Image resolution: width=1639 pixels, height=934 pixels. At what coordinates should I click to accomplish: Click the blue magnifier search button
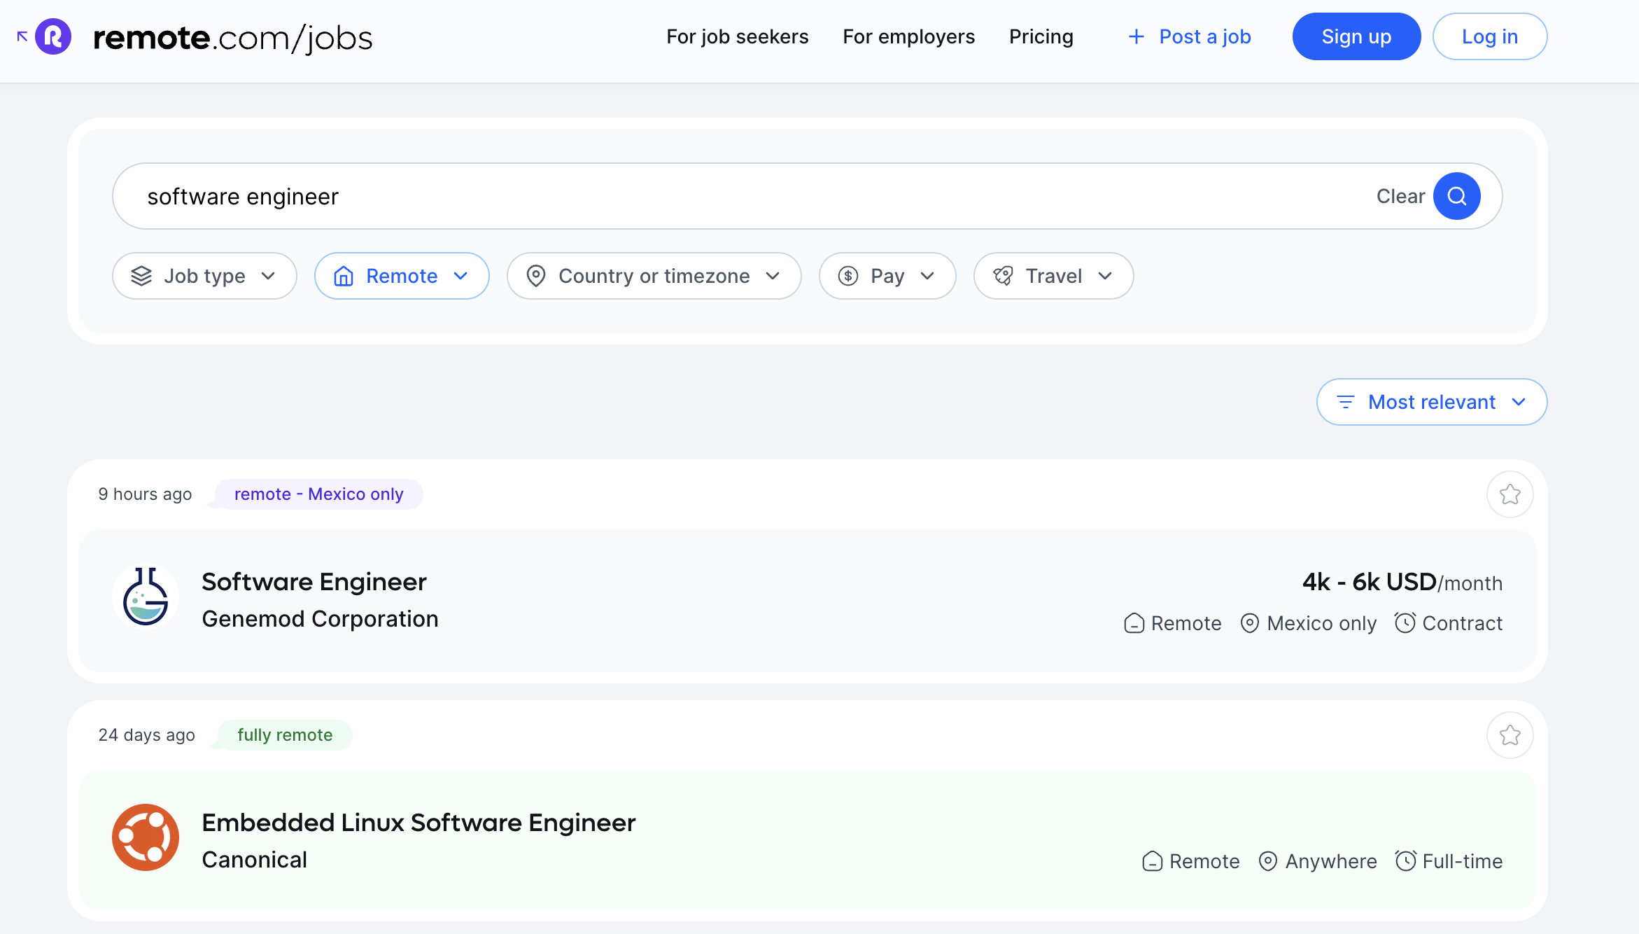[1456, 196]
